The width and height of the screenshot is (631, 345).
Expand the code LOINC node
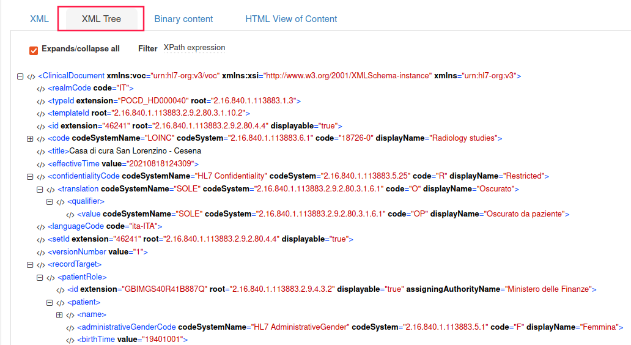[x=30, y=139]
